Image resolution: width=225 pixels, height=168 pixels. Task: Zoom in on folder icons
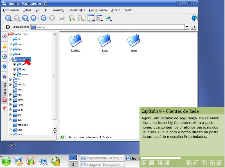72,18
